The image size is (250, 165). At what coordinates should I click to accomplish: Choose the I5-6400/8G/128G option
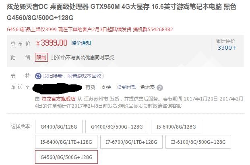(176, 127)
